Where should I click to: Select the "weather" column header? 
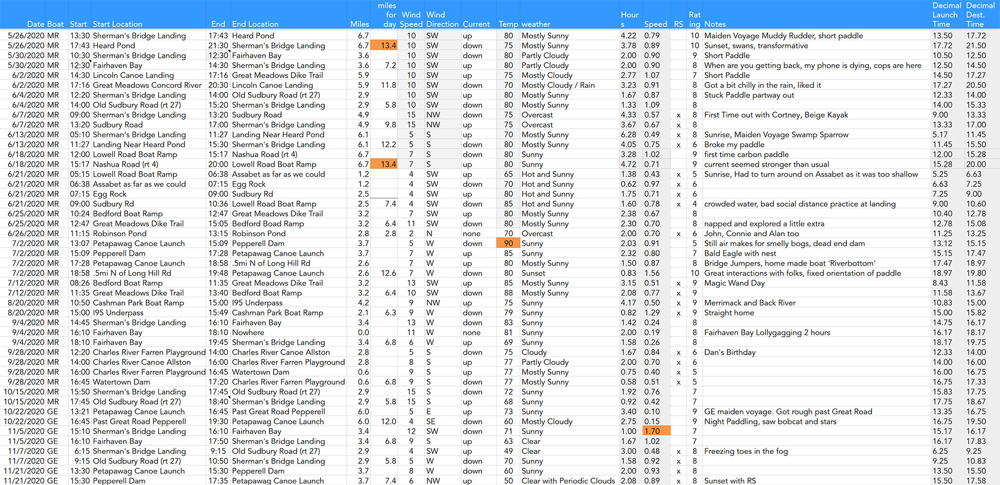click(x=536, y=24)
